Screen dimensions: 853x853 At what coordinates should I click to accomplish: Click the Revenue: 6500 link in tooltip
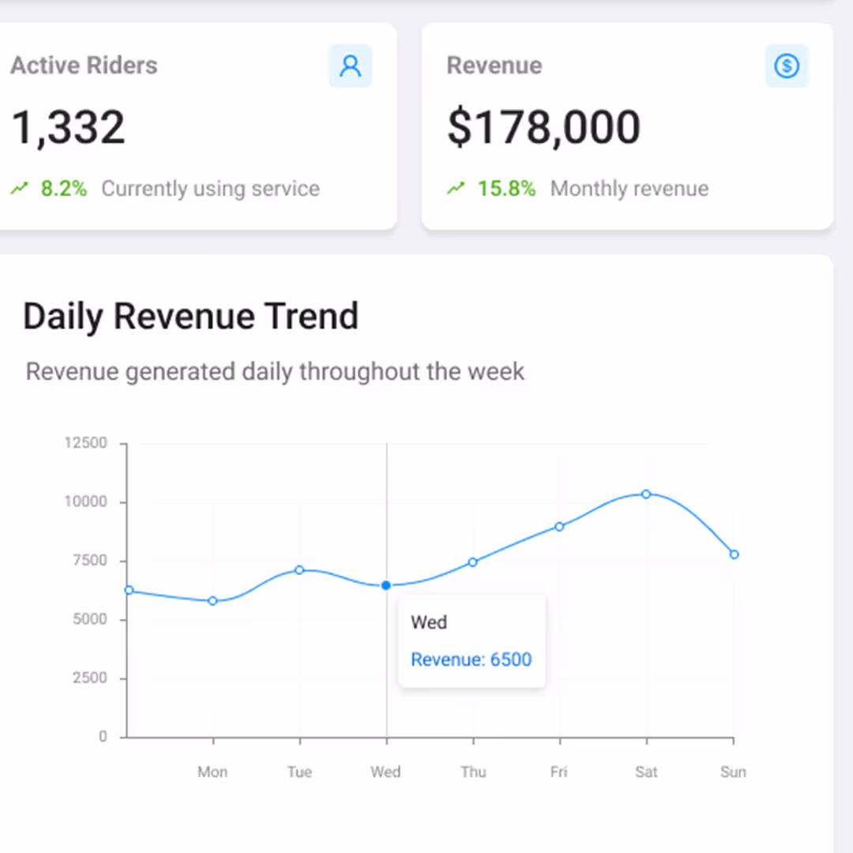click(471, 659)
